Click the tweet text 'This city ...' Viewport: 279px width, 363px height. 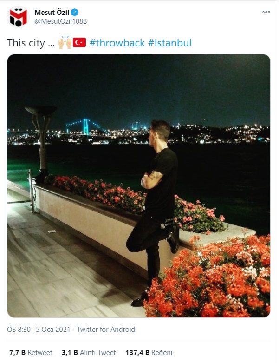[31, 43]
